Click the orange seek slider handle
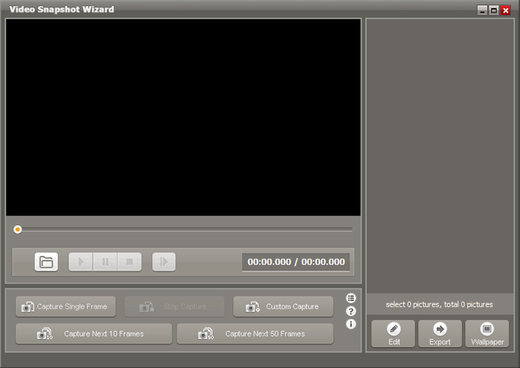520x368 pixels. (x=18, y=230)
